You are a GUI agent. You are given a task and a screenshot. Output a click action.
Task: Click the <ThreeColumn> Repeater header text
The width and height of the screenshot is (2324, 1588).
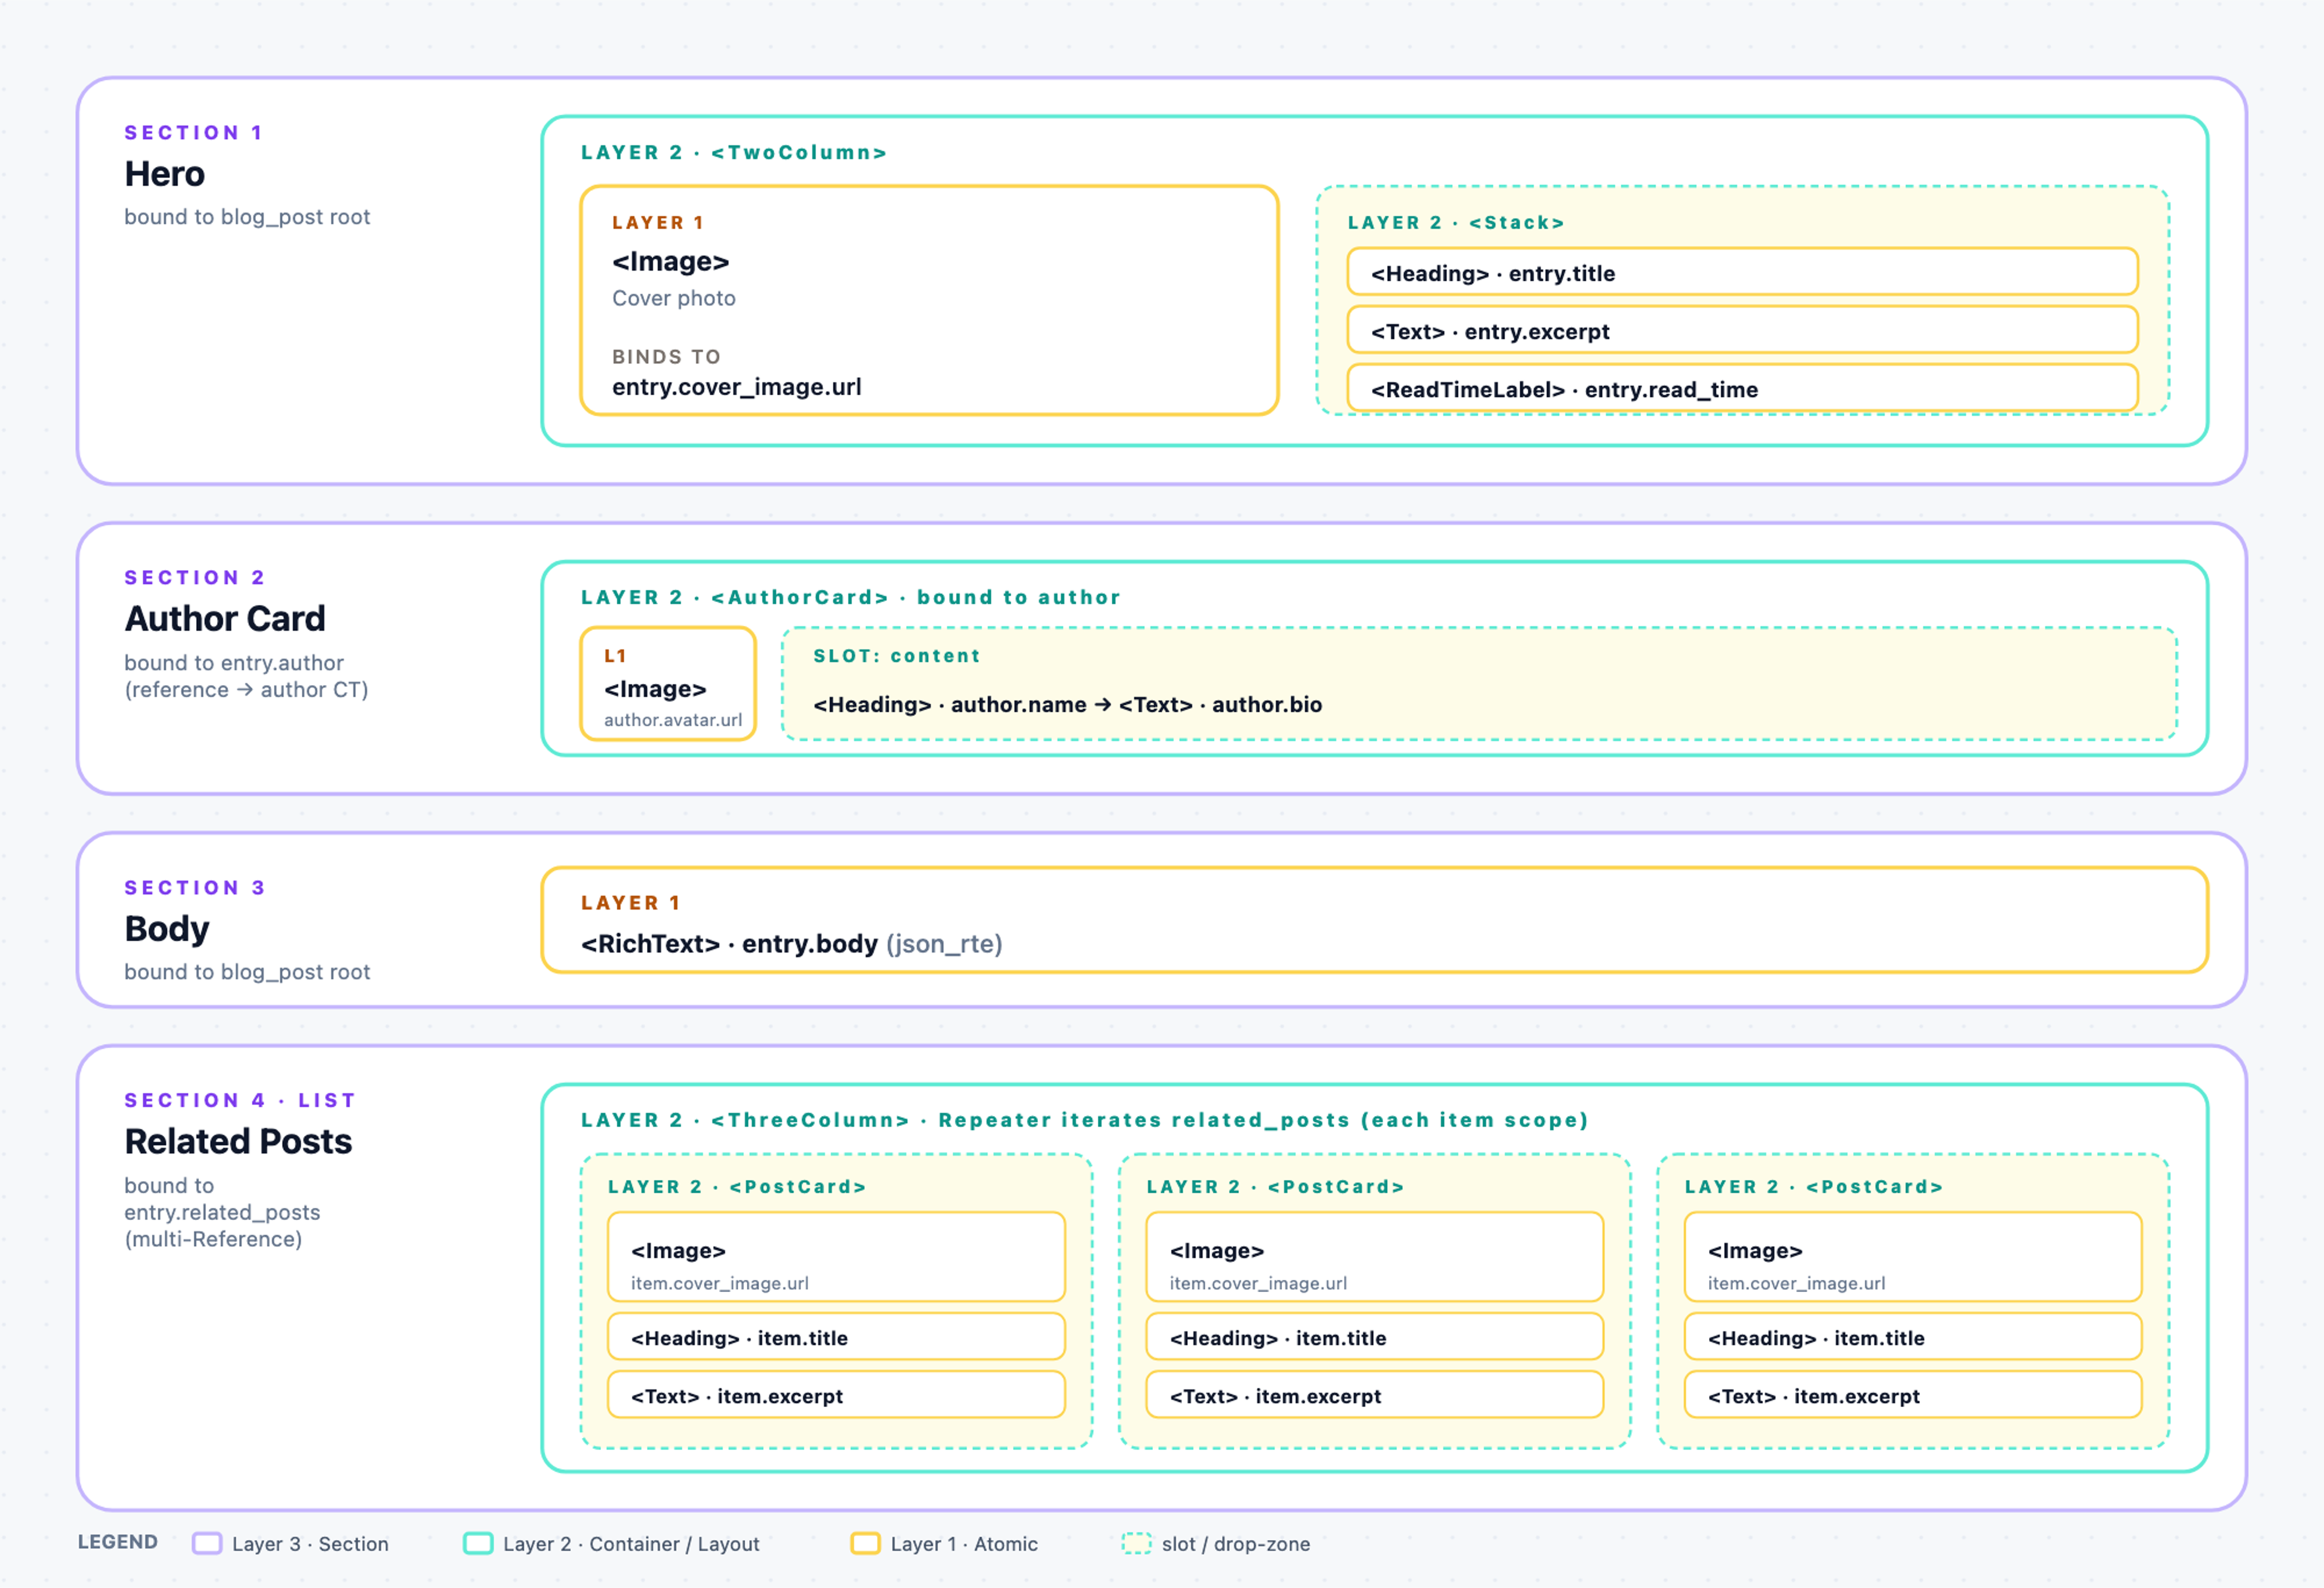tap(1085, 1120)
